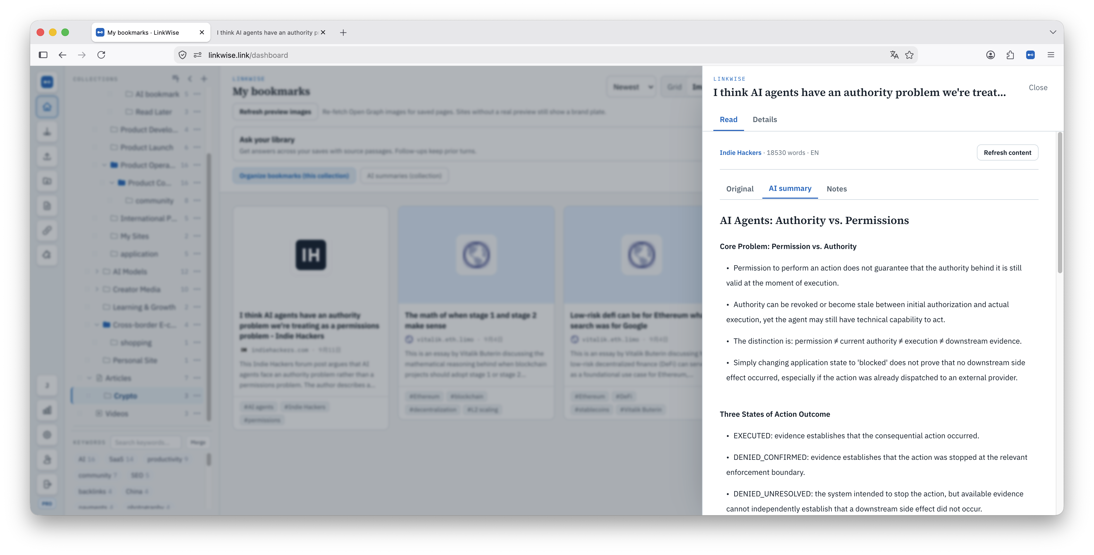Open the more menu for the Crypto collection
Image resolution: width=1094 pixels, height=555 pixels.
197,396
